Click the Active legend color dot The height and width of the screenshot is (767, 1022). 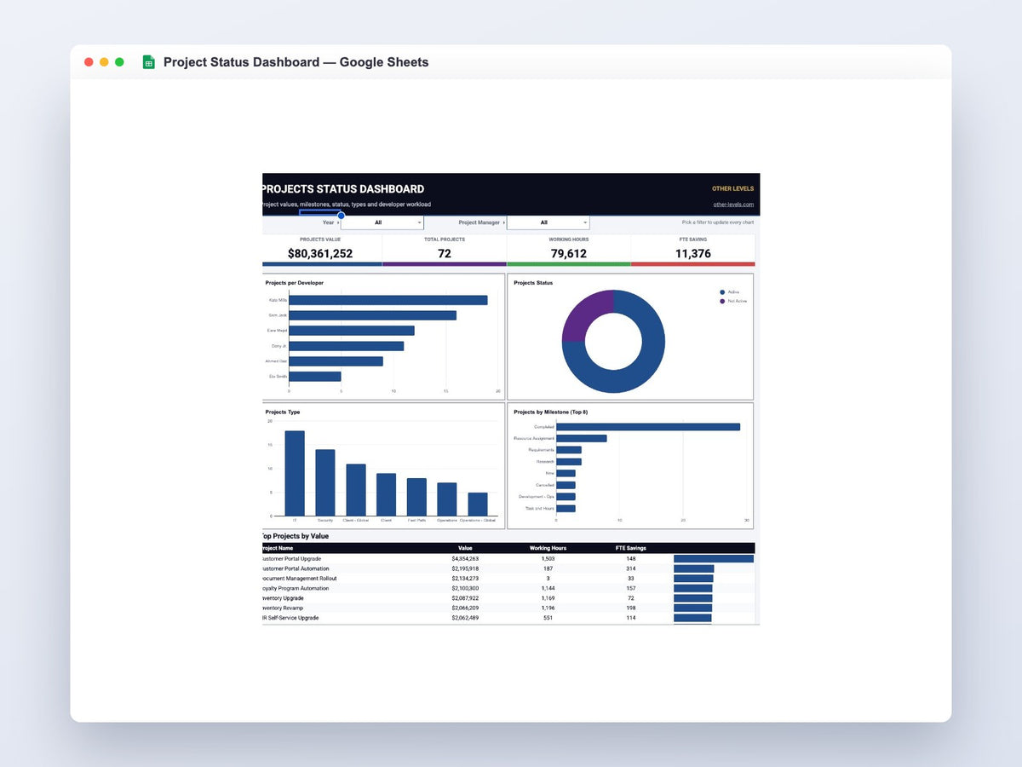click(722, 292)
